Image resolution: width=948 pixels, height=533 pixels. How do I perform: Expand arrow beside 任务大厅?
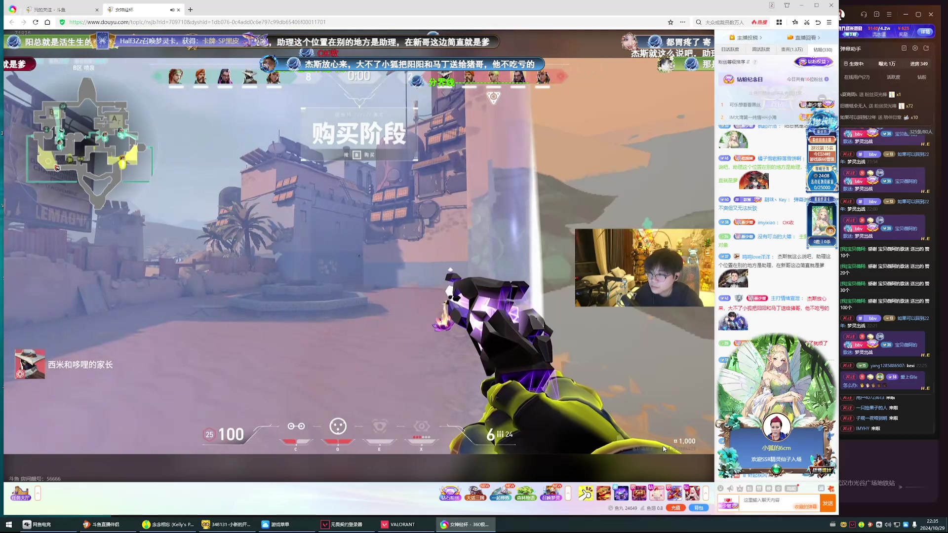click(x=38, y=493)
